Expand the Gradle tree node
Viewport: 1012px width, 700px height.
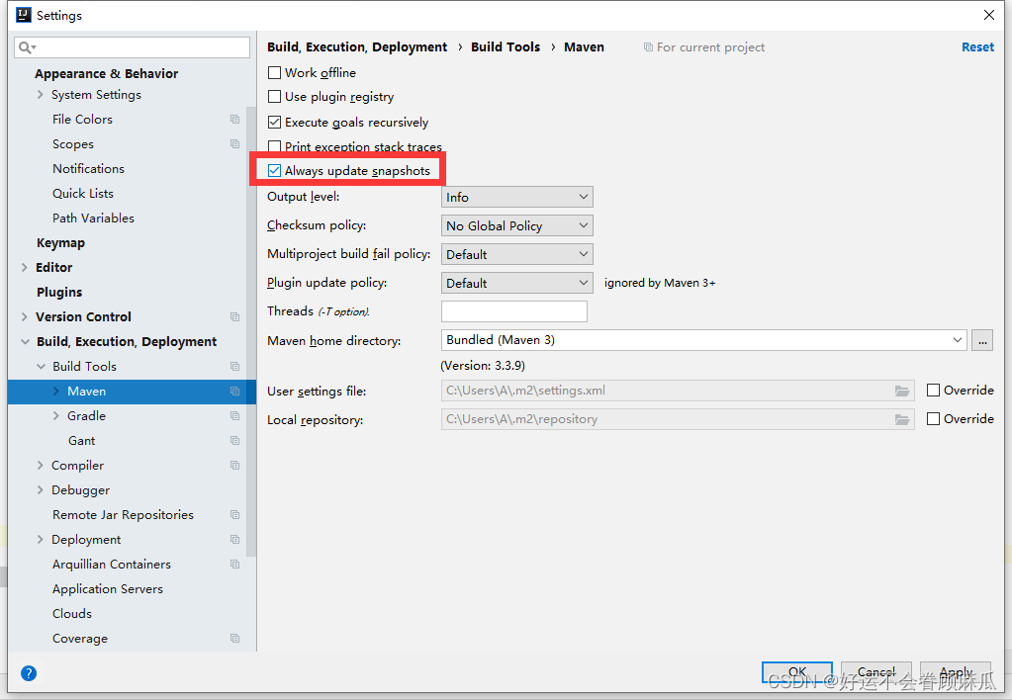56,416
